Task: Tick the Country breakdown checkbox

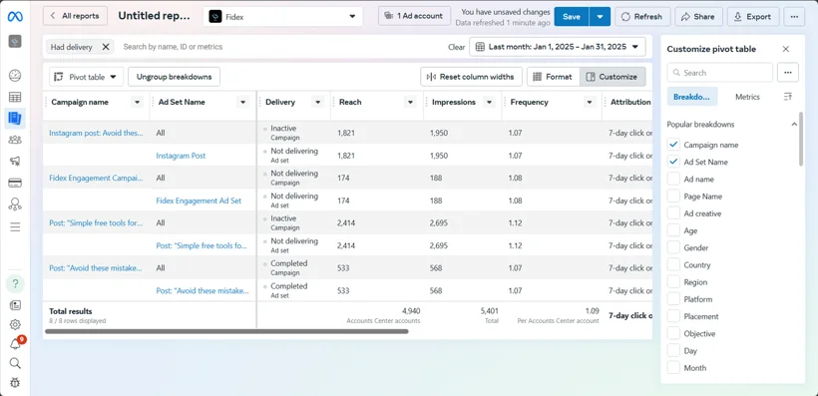Action: tap(674, 265)
